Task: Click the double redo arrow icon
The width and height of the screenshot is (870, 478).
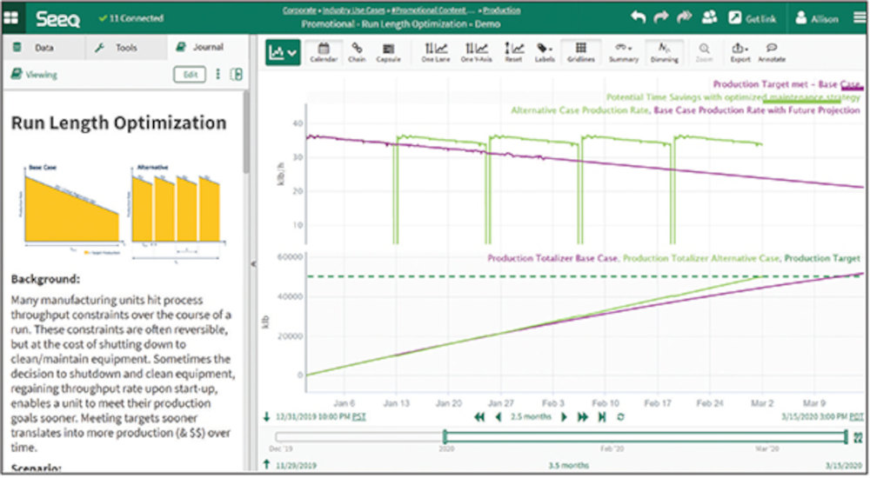Action: (x=684, y=17)
